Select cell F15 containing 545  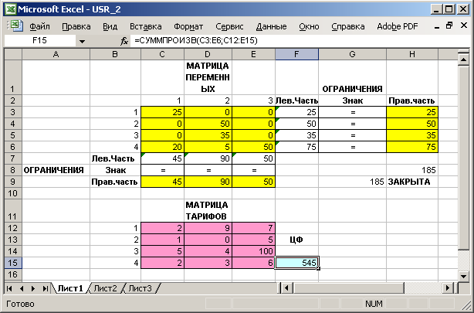tap(296, 263)
